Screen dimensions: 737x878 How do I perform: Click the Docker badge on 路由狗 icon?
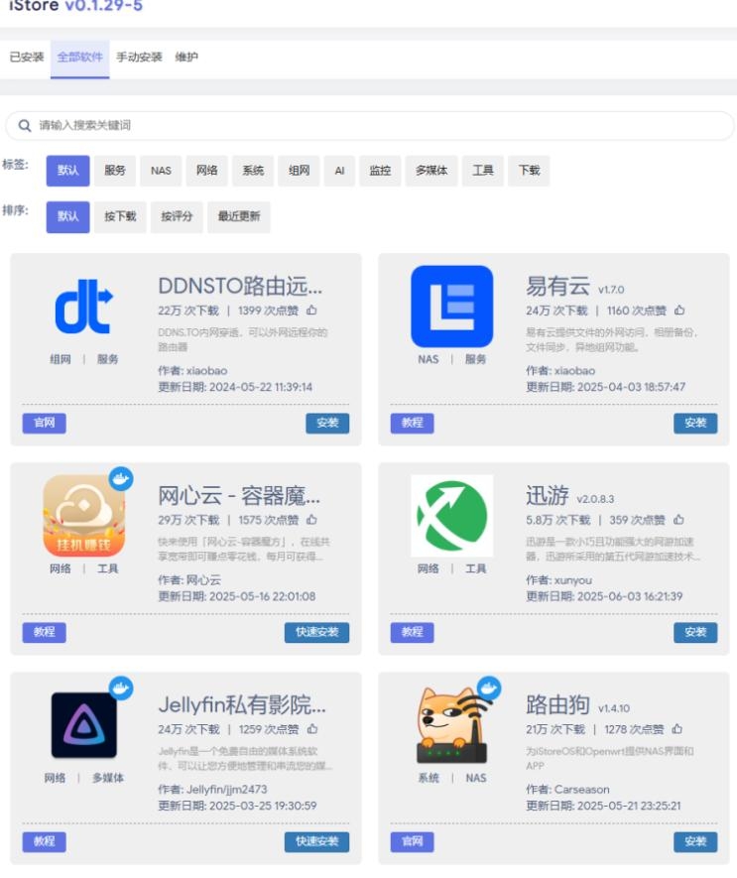tap(489, 689)
